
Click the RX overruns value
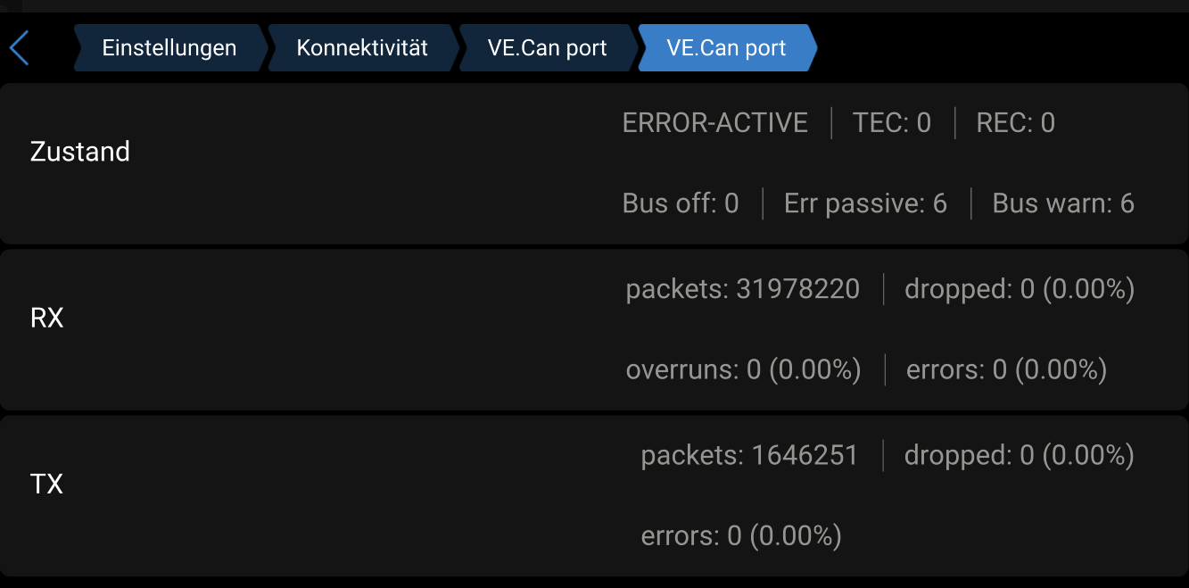[744, 369]
